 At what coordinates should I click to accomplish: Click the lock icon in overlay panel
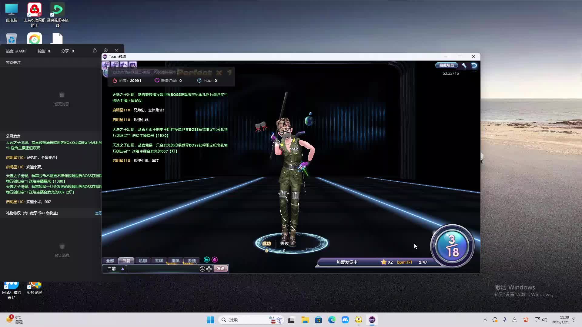coord(95,51)
